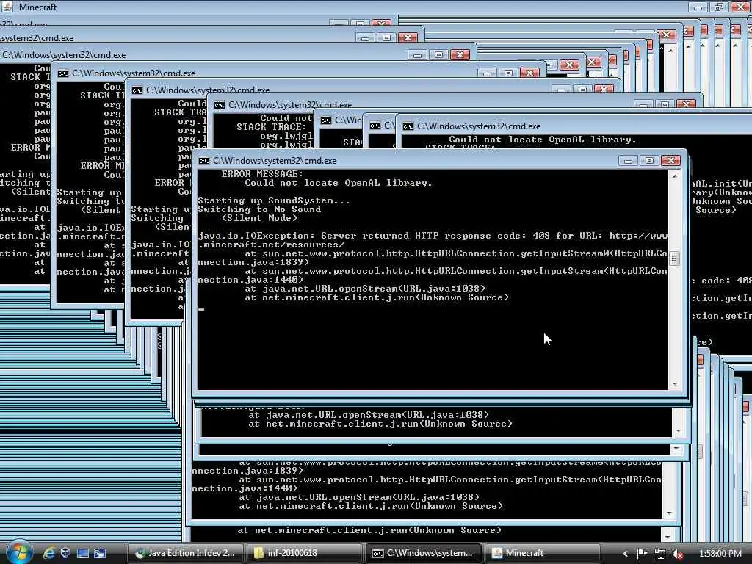This screenshot has height=564, width=752.
Task: Click the Show Desktop Quick Launch icon
Action: [82, 553]
